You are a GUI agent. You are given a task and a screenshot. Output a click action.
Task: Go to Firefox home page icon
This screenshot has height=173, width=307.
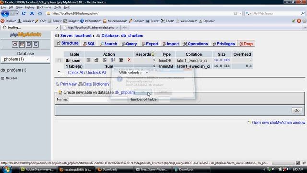coord(40,13)
